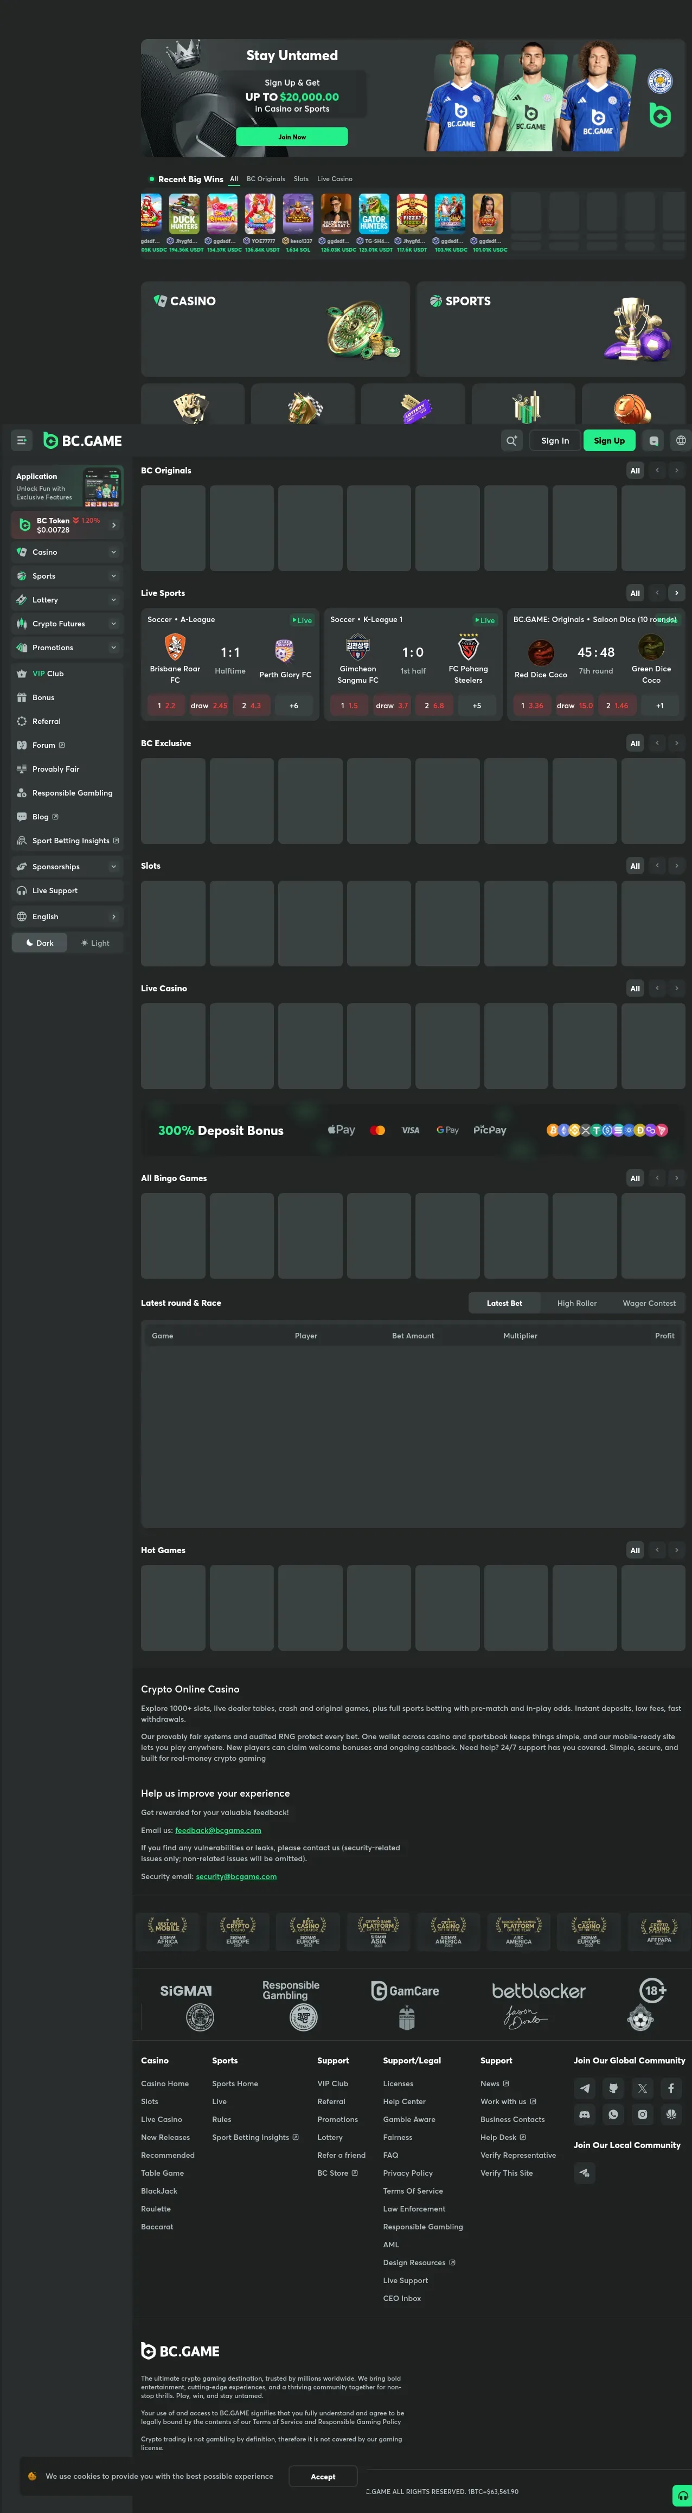Click All button in Live Sports section
Viewport: 692px width, 2513px height.
click(636, 593)
